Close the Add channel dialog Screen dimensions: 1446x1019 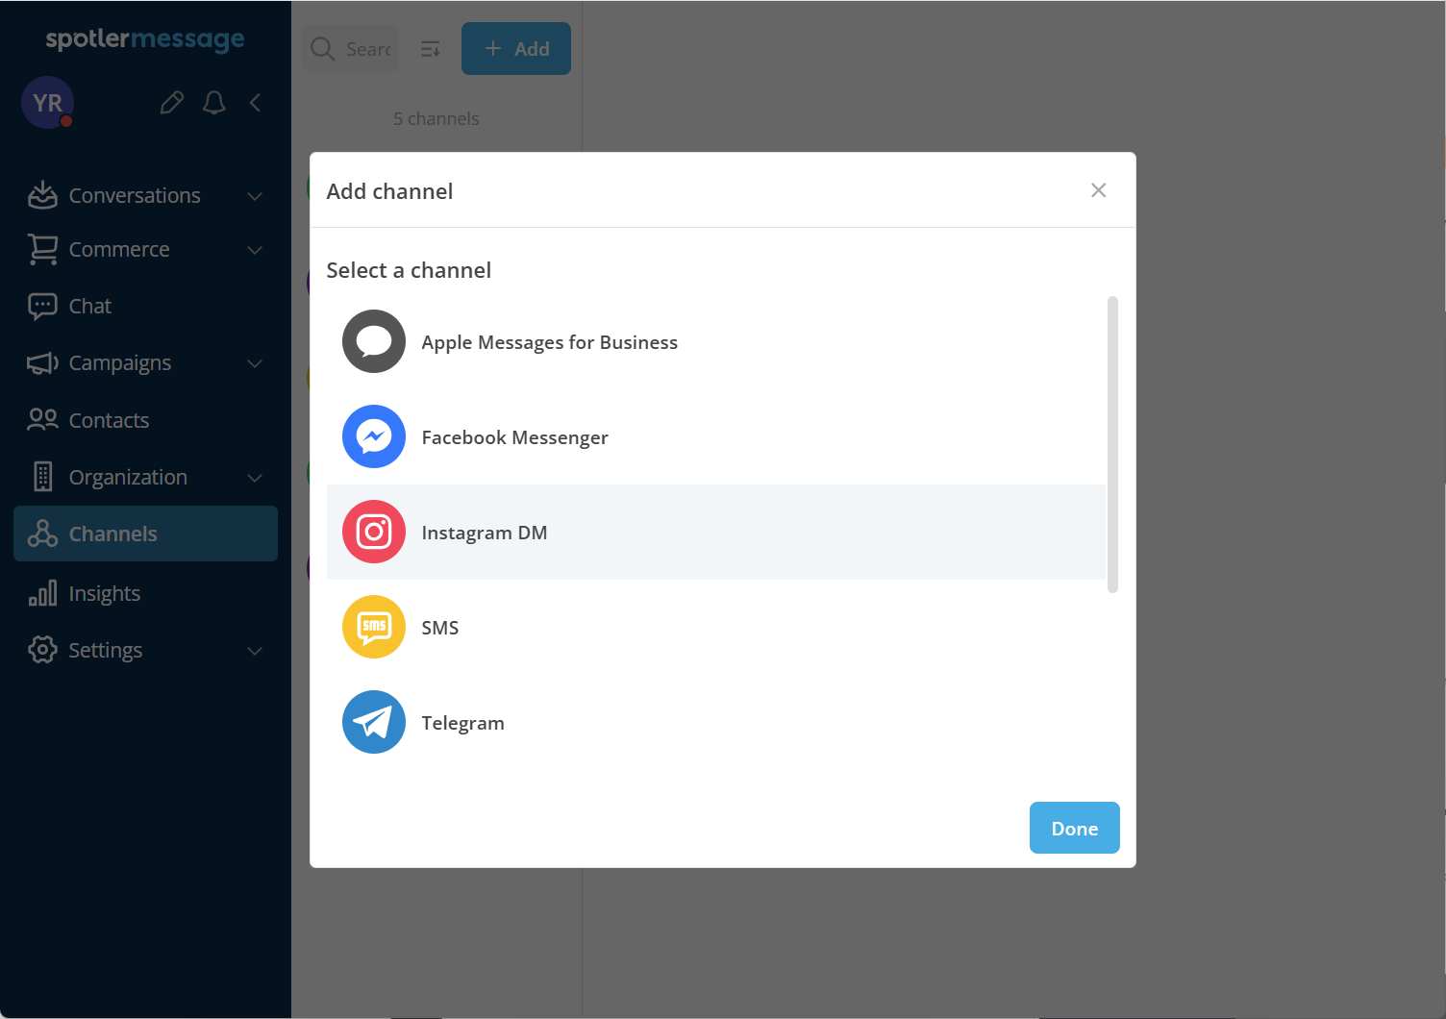coord(1099,190)
